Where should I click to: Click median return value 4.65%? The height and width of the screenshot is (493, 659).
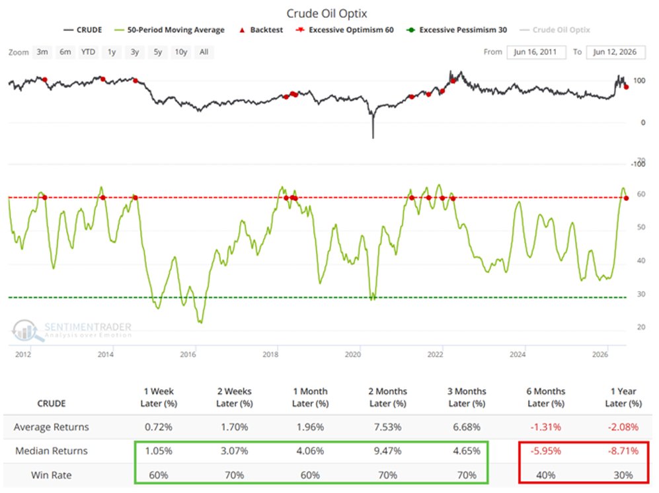click(x=467, y=451)
